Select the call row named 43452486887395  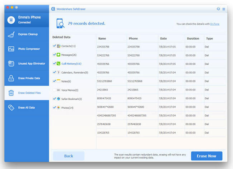coord(161,115)
